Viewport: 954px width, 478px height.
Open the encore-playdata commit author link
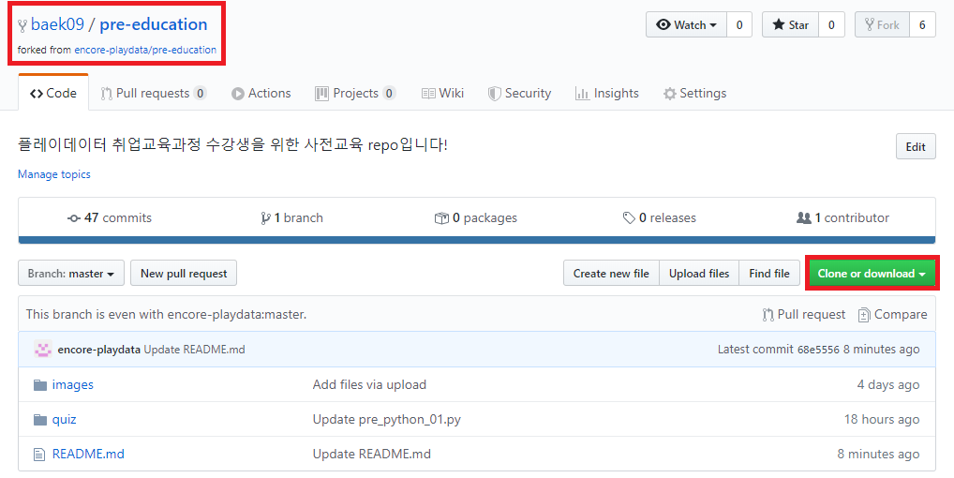pos(99,349)
